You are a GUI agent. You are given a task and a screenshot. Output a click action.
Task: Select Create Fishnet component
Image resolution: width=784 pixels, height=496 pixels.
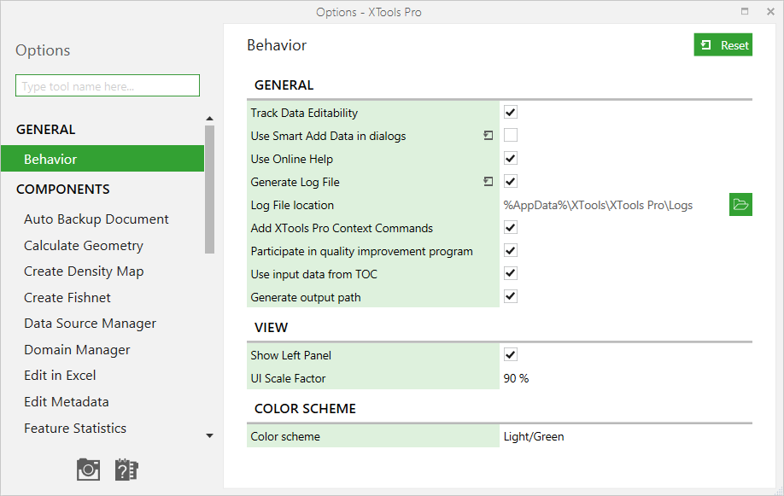coord(67,297)
